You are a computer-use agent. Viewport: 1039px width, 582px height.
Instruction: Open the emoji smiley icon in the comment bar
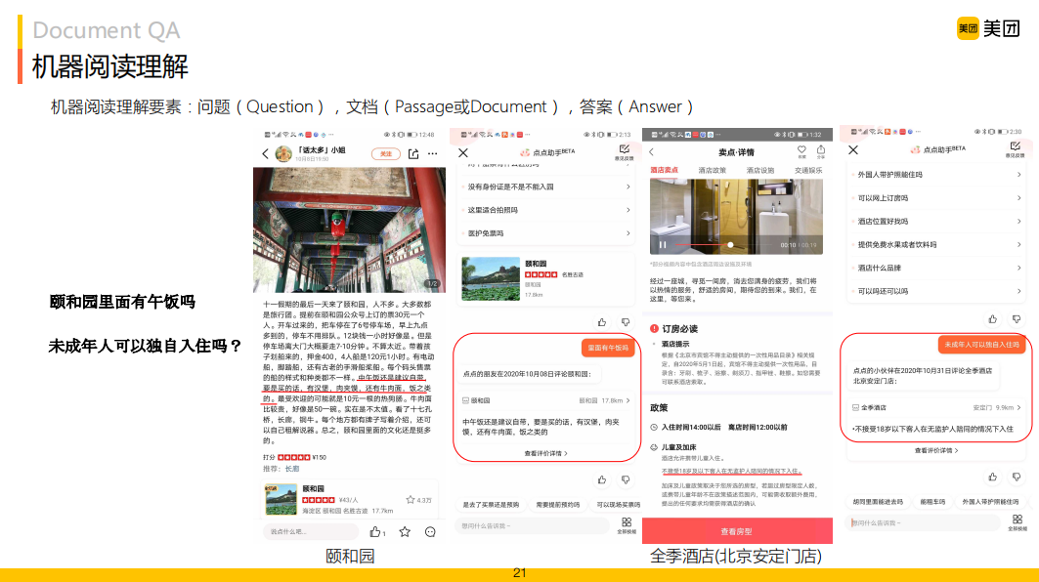(x=430, y=531)
